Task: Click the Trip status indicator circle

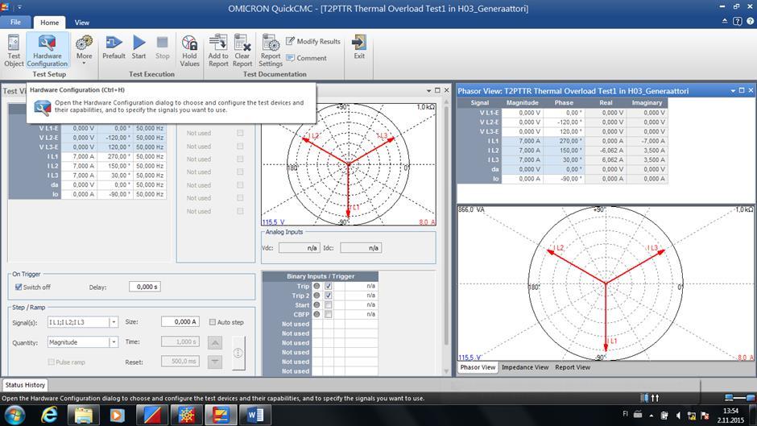Action: click(x=316, y=286)
